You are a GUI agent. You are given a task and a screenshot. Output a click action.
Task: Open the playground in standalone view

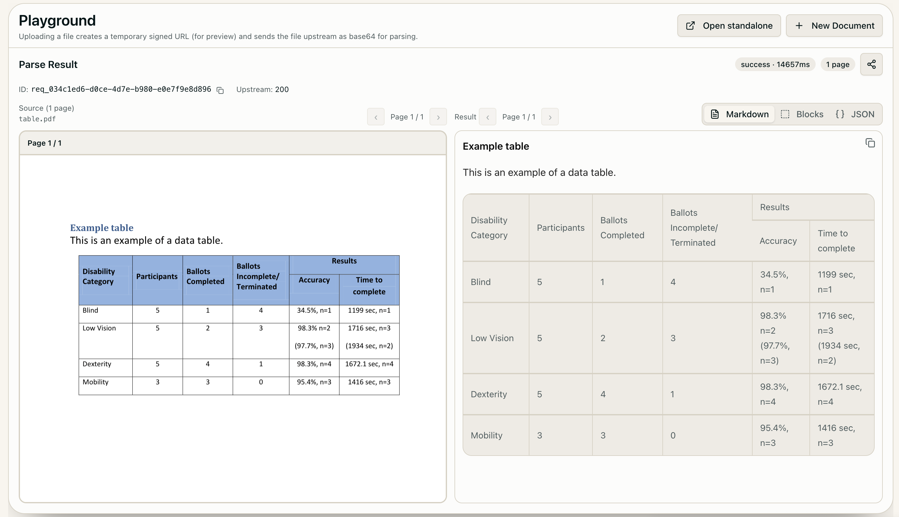pyautogui.click(x=729, y=26)
